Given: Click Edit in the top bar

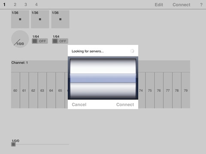Looking at the screenshot, I should tap(159, 5).
